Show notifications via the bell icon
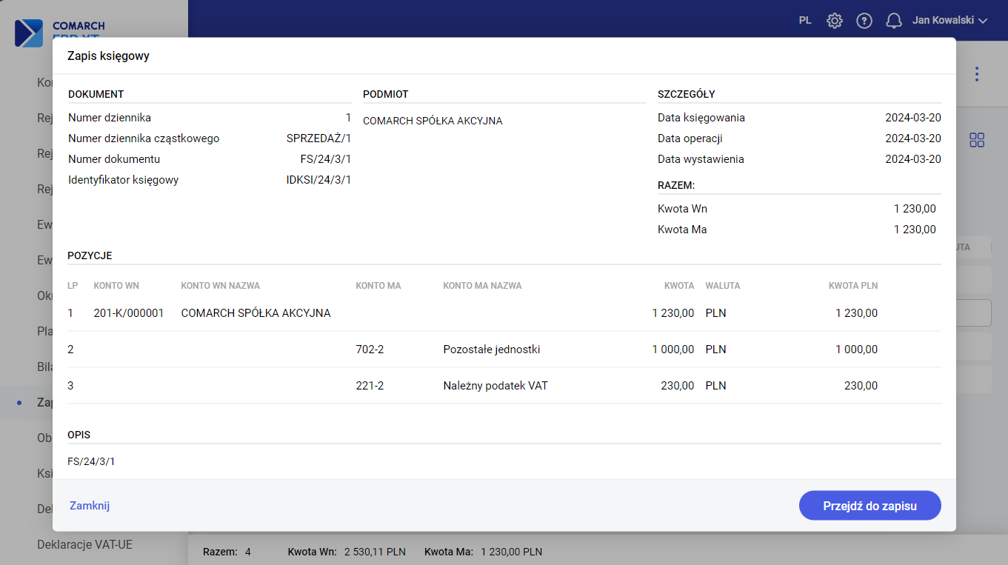Viewport: 1008px width, 565px height. [x=894, y=21]
